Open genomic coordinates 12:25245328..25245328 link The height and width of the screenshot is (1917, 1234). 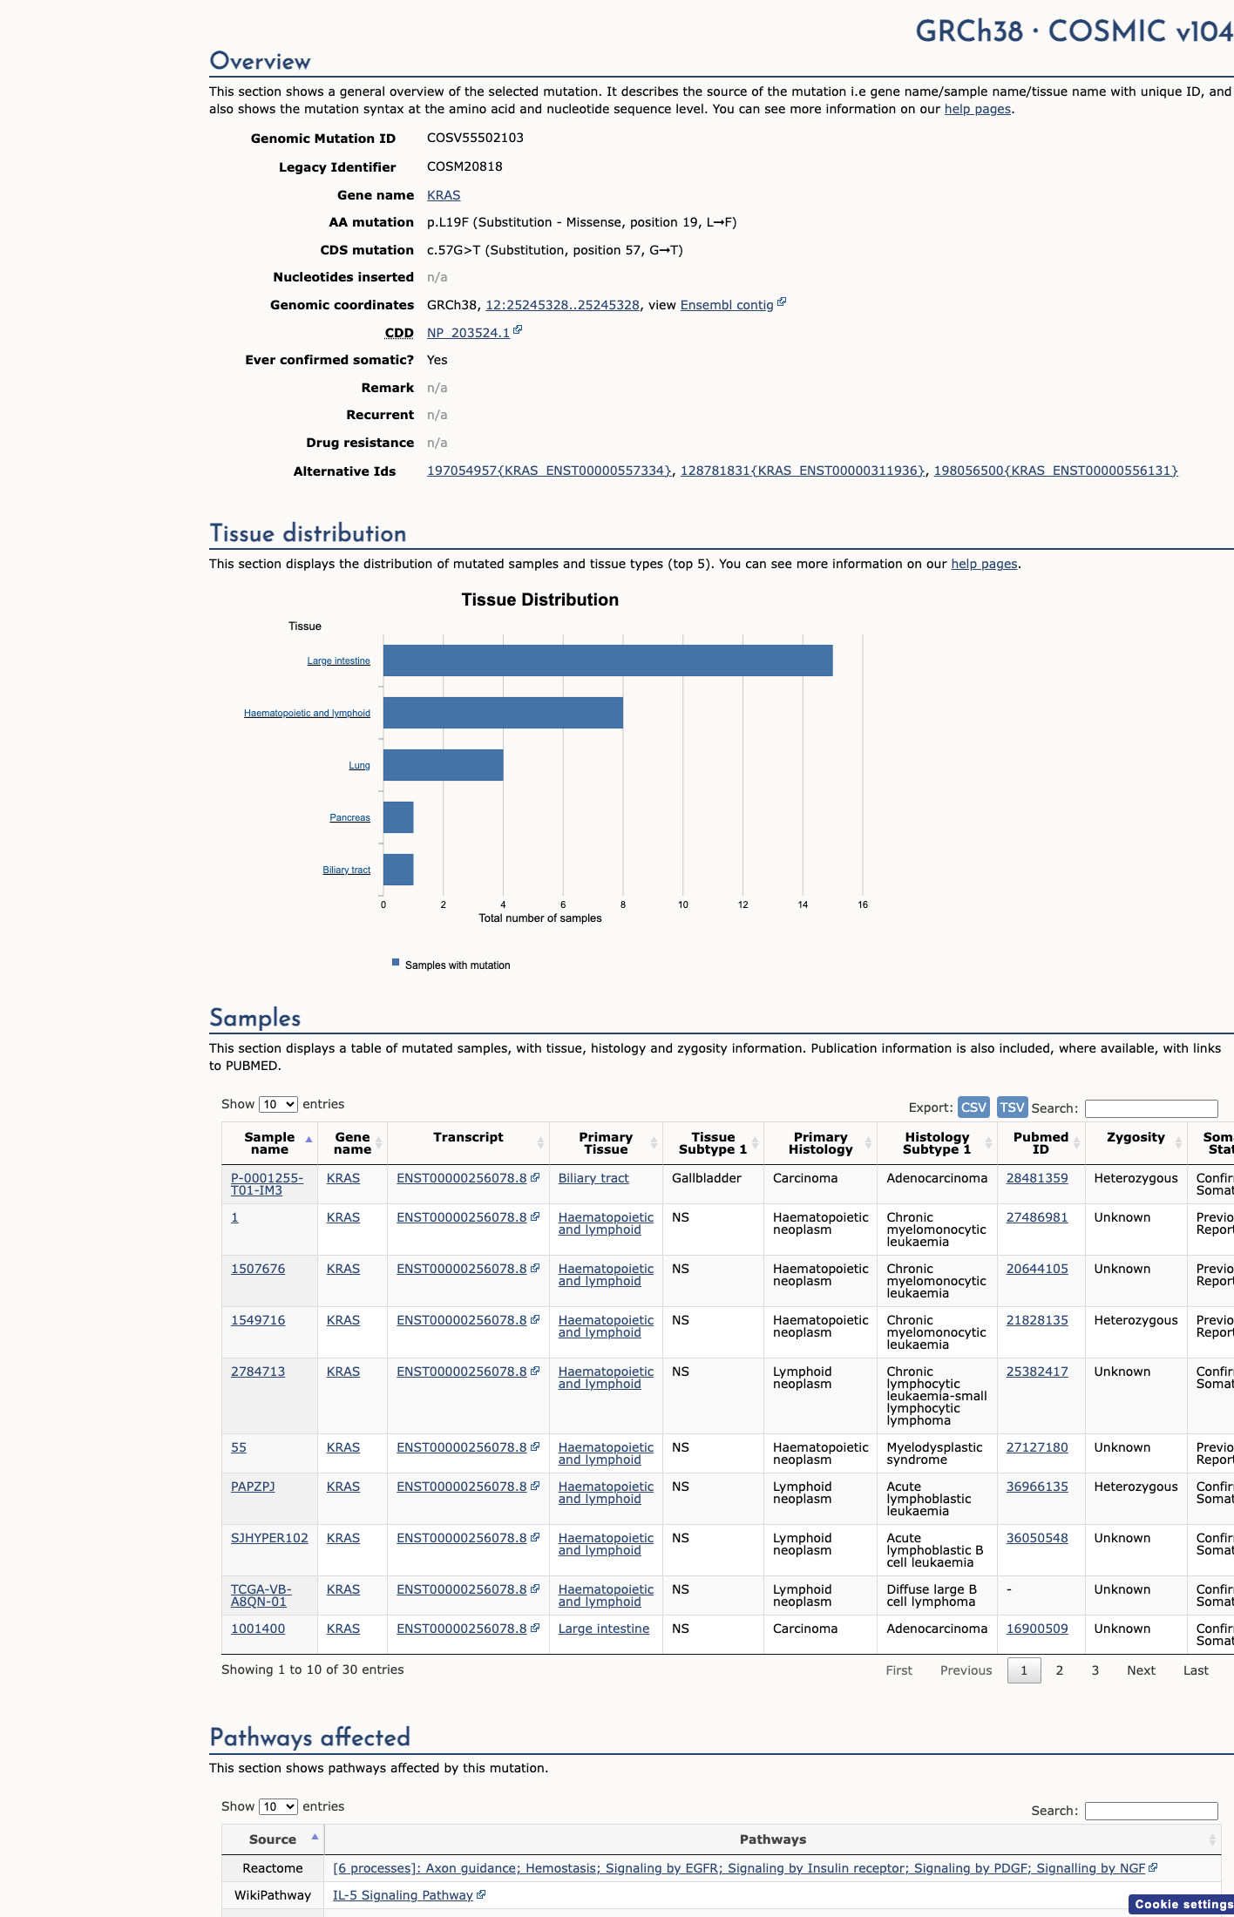(562, 305)
